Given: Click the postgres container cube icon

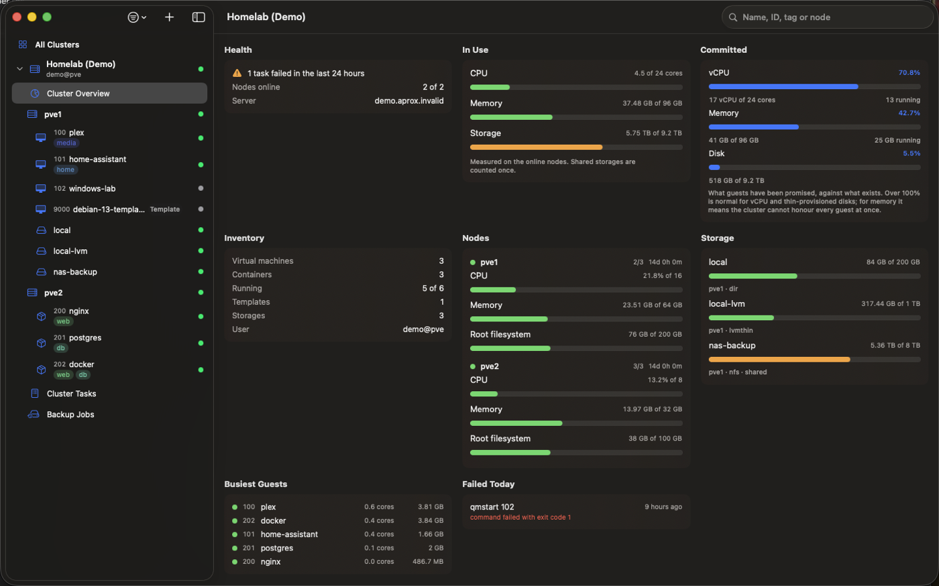Looking at the screenshot, I should [x=41, y=343].
